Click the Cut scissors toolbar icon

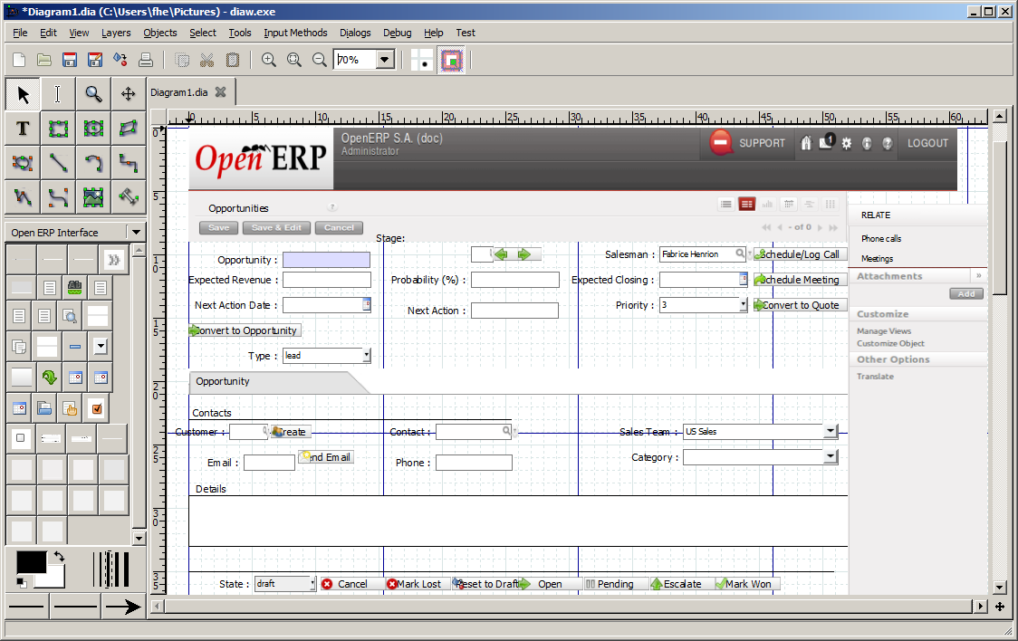[206, 59]
